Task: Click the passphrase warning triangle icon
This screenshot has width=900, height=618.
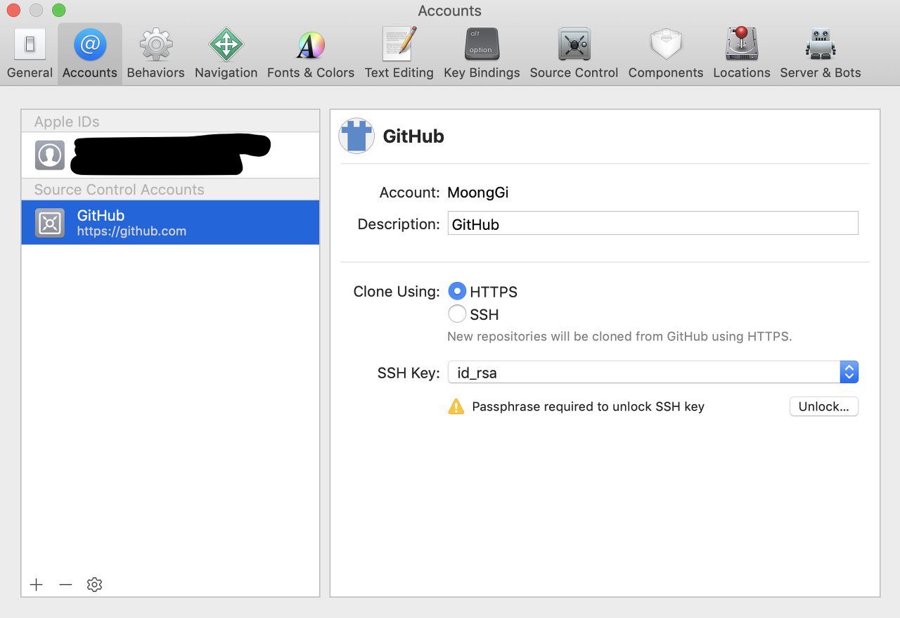Action: (456, 406)
